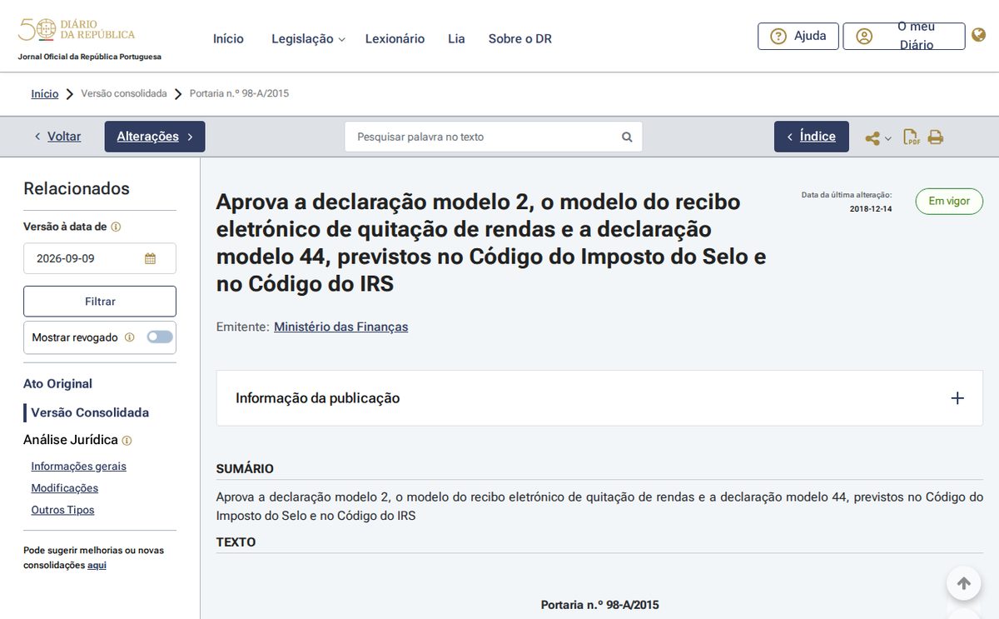Click the Pesquisar palavra no texto field
The image size is (999, 619).
(494, 137)
